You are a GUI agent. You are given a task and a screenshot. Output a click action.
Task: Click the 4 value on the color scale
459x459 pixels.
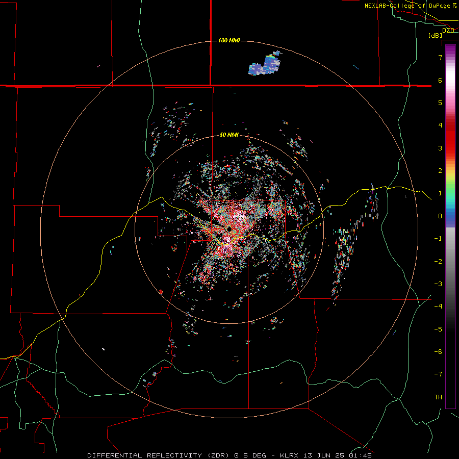pyautogui.click(x=440, y=125)
